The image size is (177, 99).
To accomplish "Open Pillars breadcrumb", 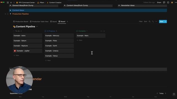I will click(41, 2).
